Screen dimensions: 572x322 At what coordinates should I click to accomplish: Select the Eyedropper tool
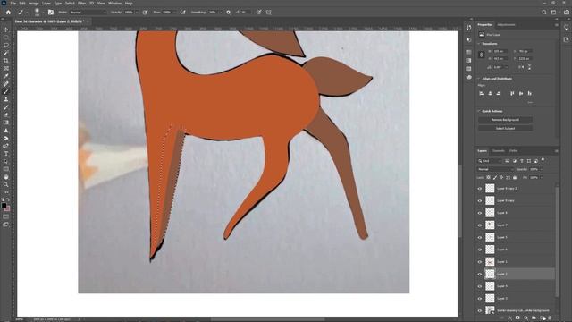(x=6, y=76)
